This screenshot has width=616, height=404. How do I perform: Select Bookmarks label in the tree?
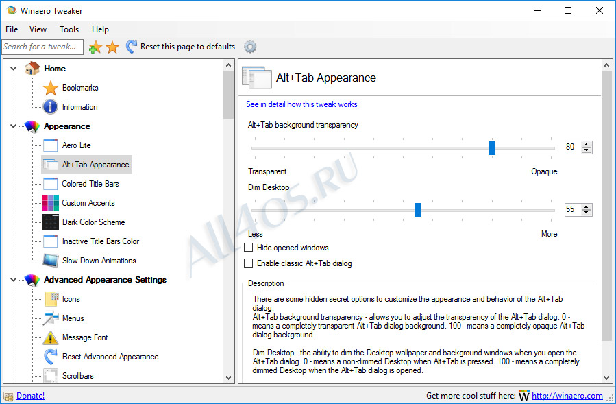point(80,88)
